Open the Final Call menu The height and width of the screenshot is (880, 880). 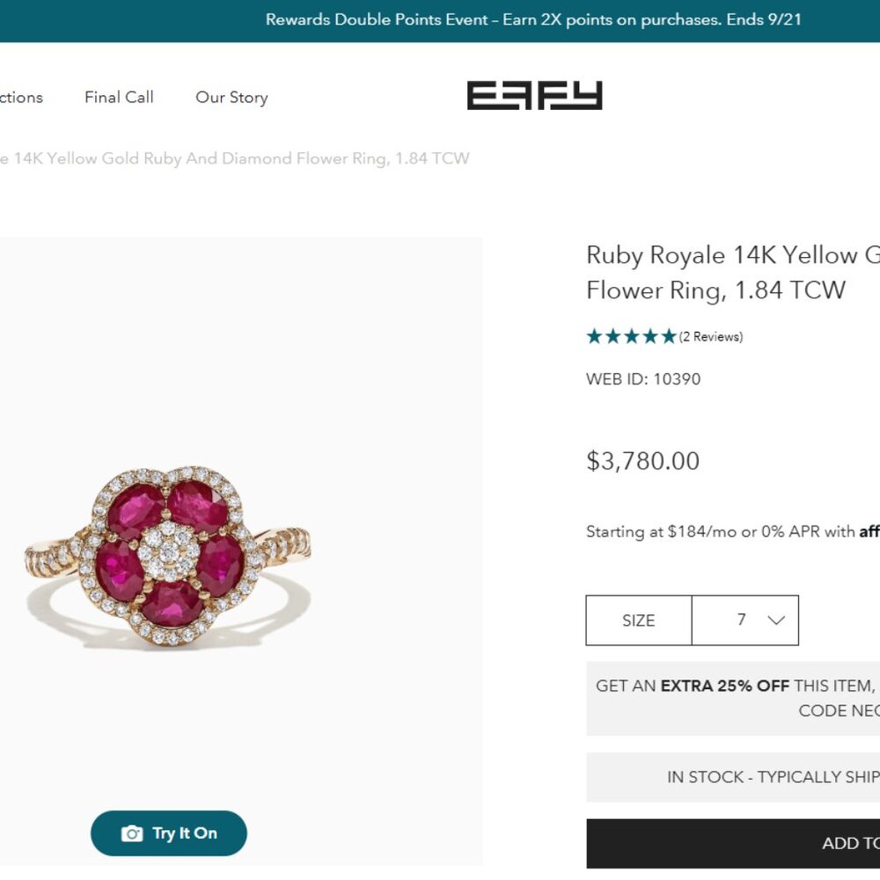coord(119,97)
